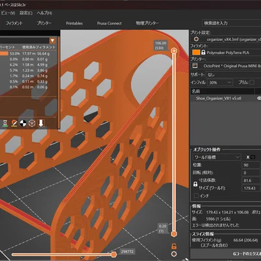The width and height of the screenshot is (261, 261).
Task: Select the Shoe_Organizer_VX1 v5.stl object row
Action: (x=226, y=99)
